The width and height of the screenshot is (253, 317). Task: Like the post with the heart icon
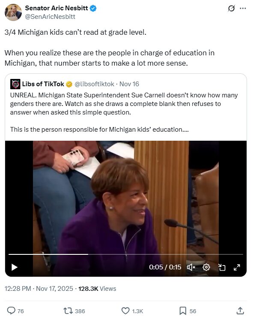tap(125, 311)
